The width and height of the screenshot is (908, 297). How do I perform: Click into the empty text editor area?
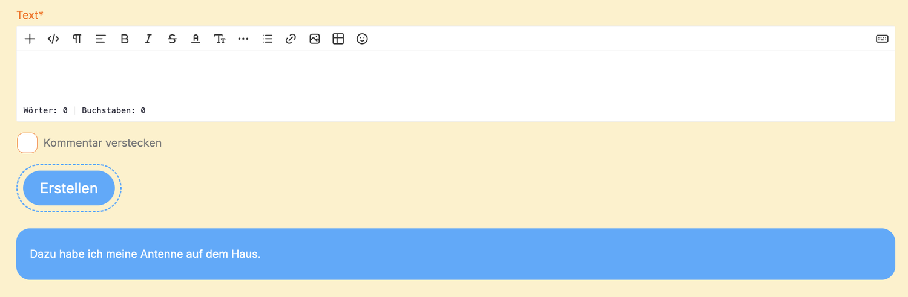454,77
